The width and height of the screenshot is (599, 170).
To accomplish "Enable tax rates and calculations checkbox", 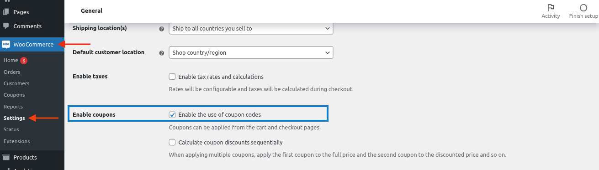I will pyautogui.click(x=172, y=77).
